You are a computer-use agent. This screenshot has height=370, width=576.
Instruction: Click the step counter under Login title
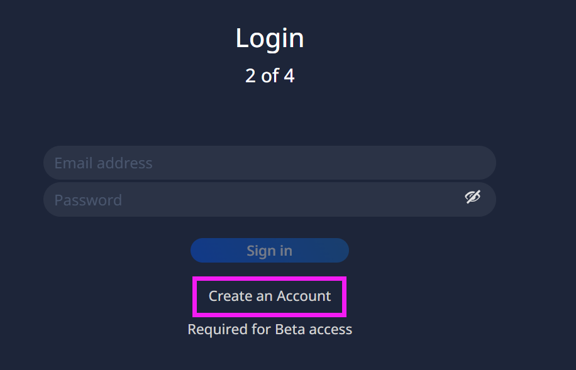(x=270, y=76)
